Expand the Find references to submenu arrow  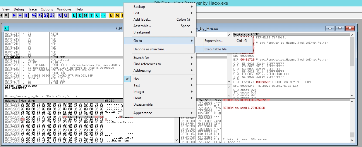point(192,64)
